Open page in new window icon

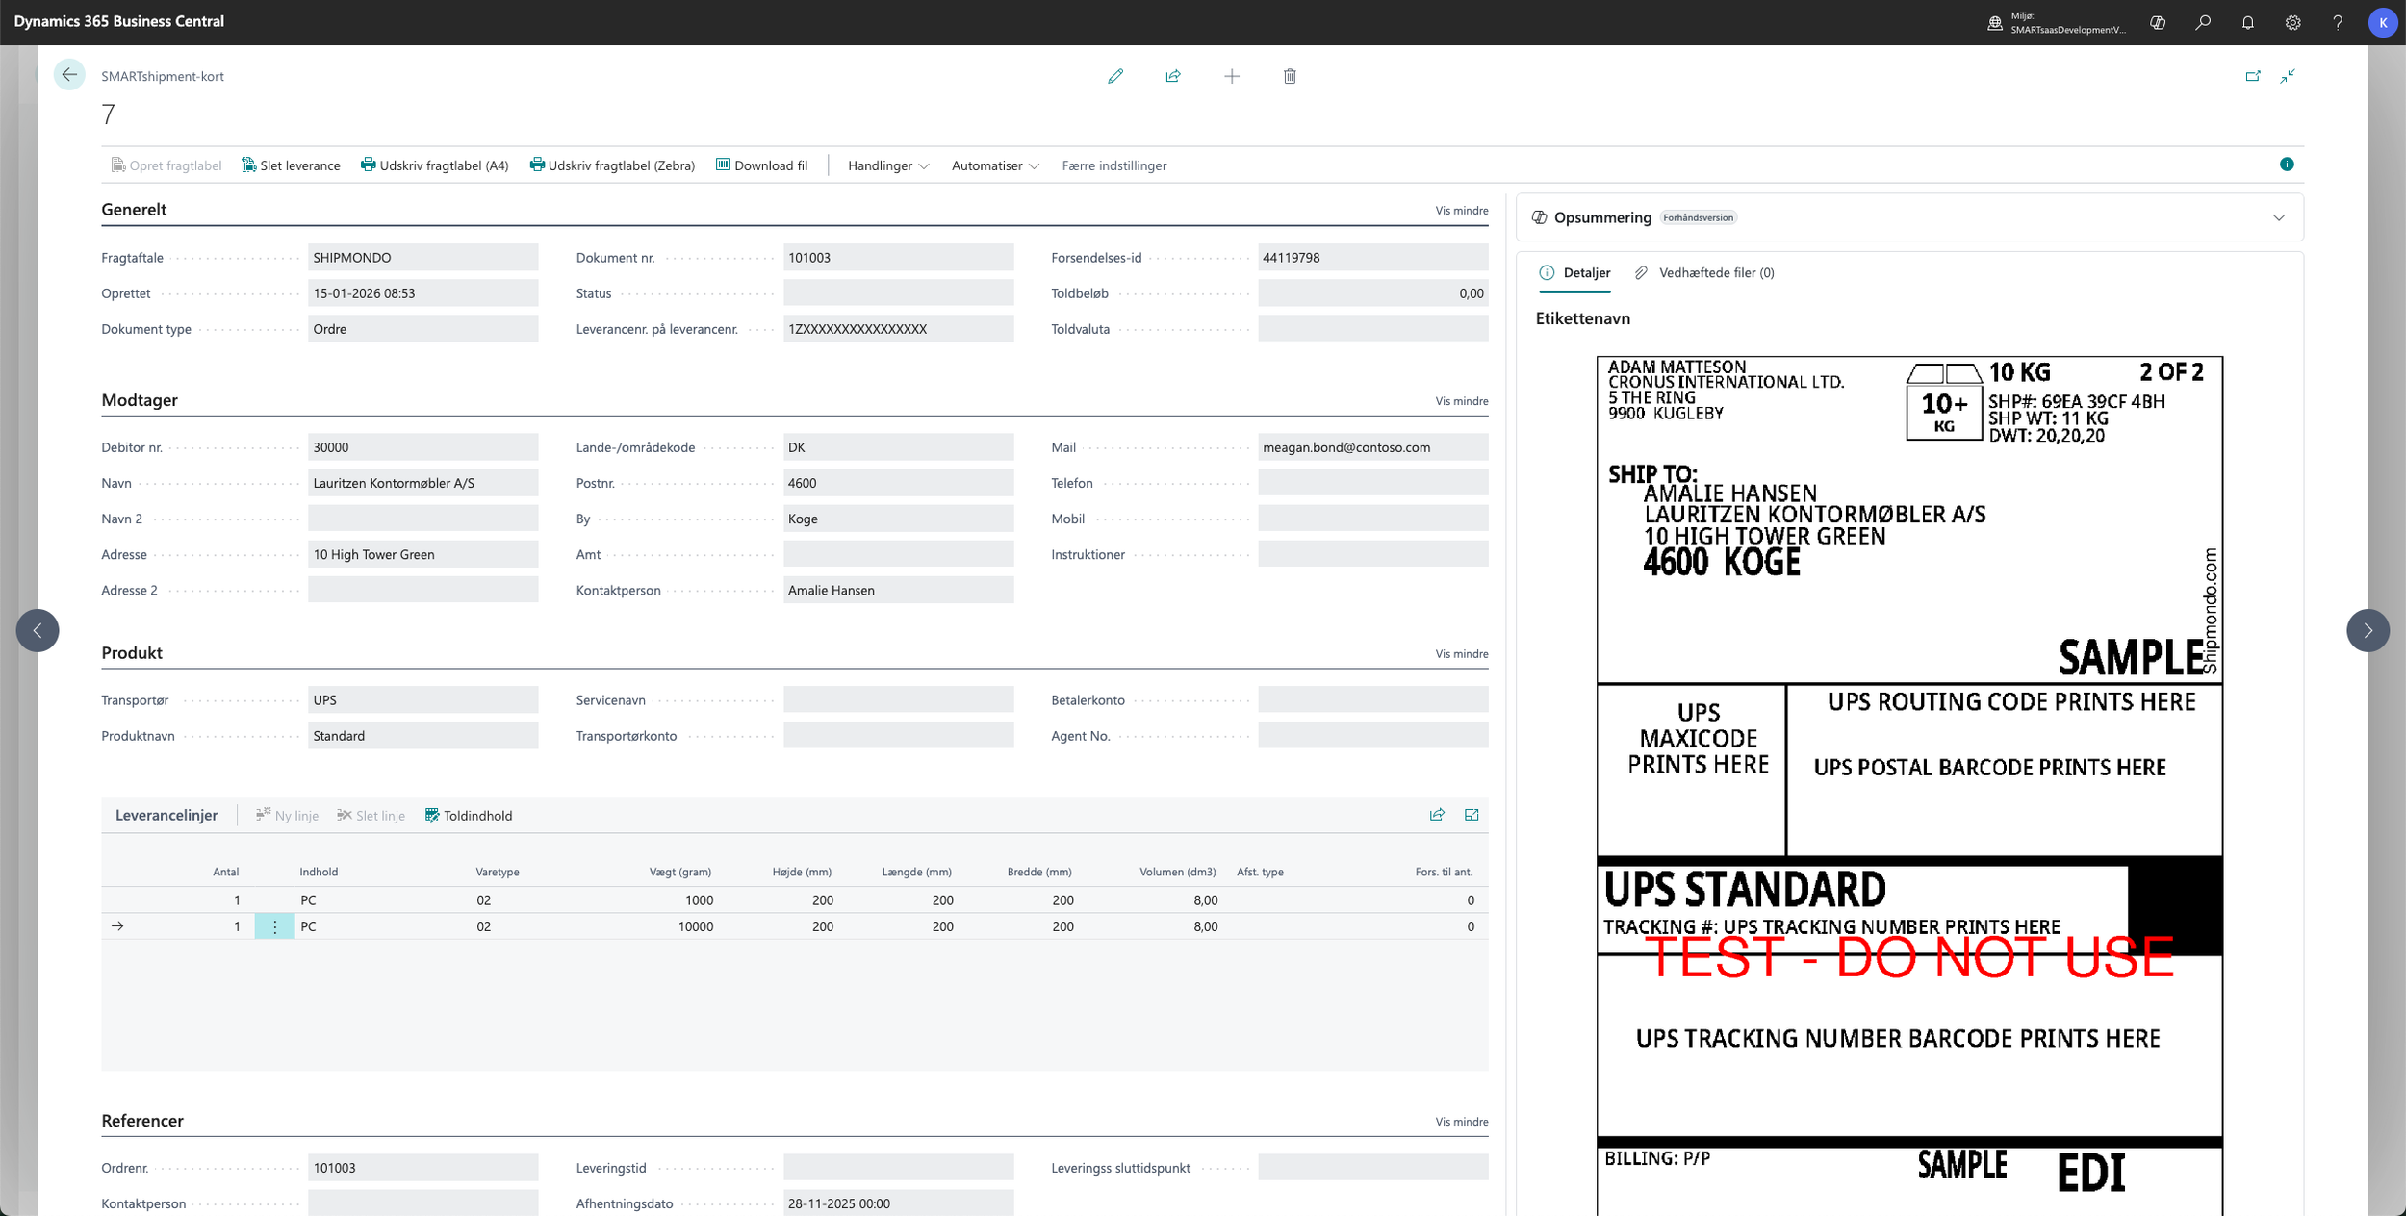click(x=2252, y=76)
